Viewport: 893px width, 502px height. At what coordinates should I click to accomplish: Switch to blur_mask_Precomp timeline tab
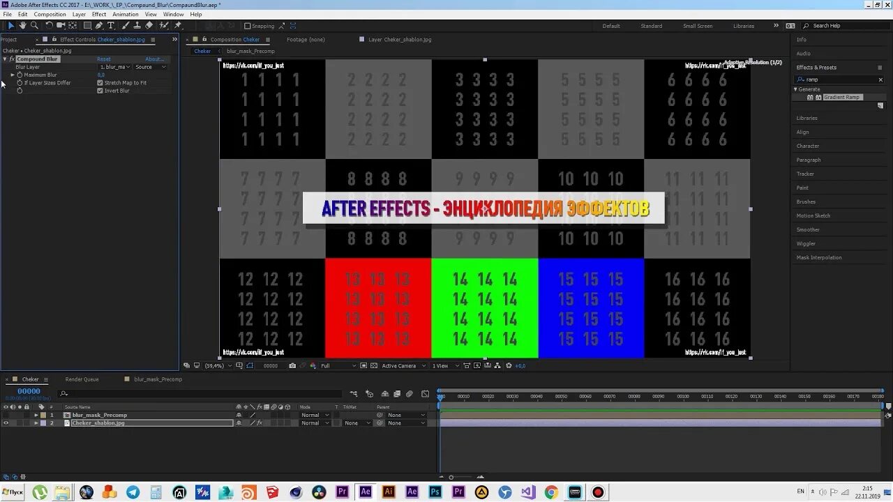tap(158, 379)
